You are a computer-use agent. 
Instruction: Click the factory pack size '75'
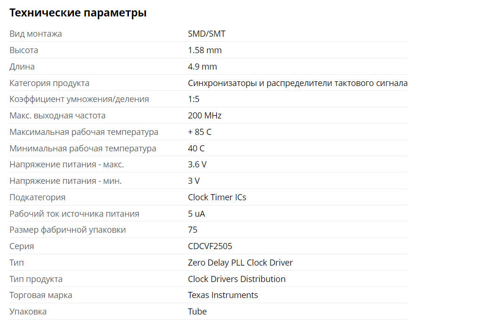pos(192,230)
